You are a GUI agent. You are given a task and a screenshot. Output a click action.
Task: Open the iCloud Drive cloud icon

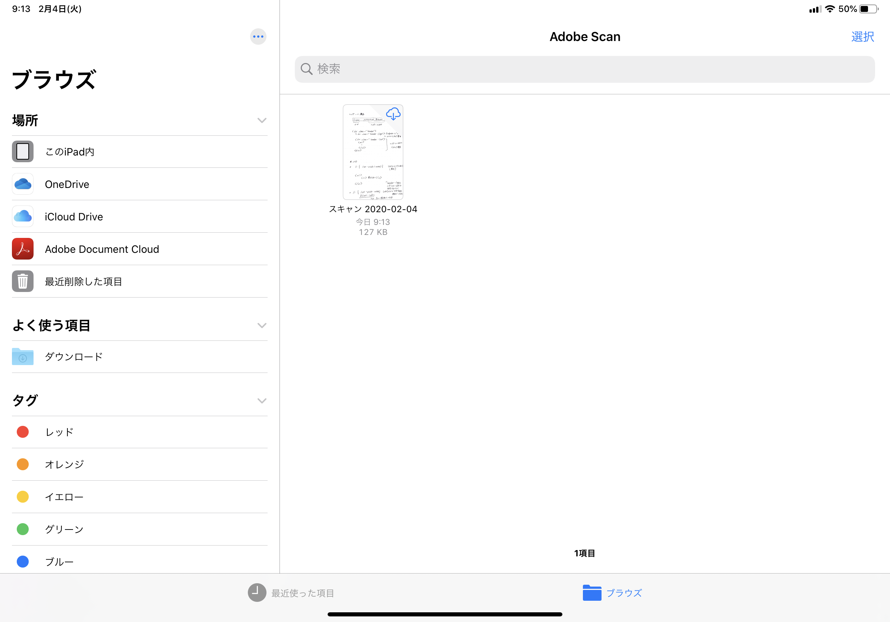click(22, 216)
